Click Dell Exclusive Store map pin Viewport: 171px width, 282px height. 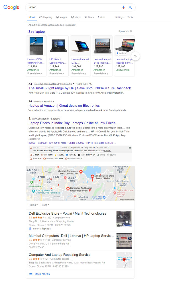(92, 177)
